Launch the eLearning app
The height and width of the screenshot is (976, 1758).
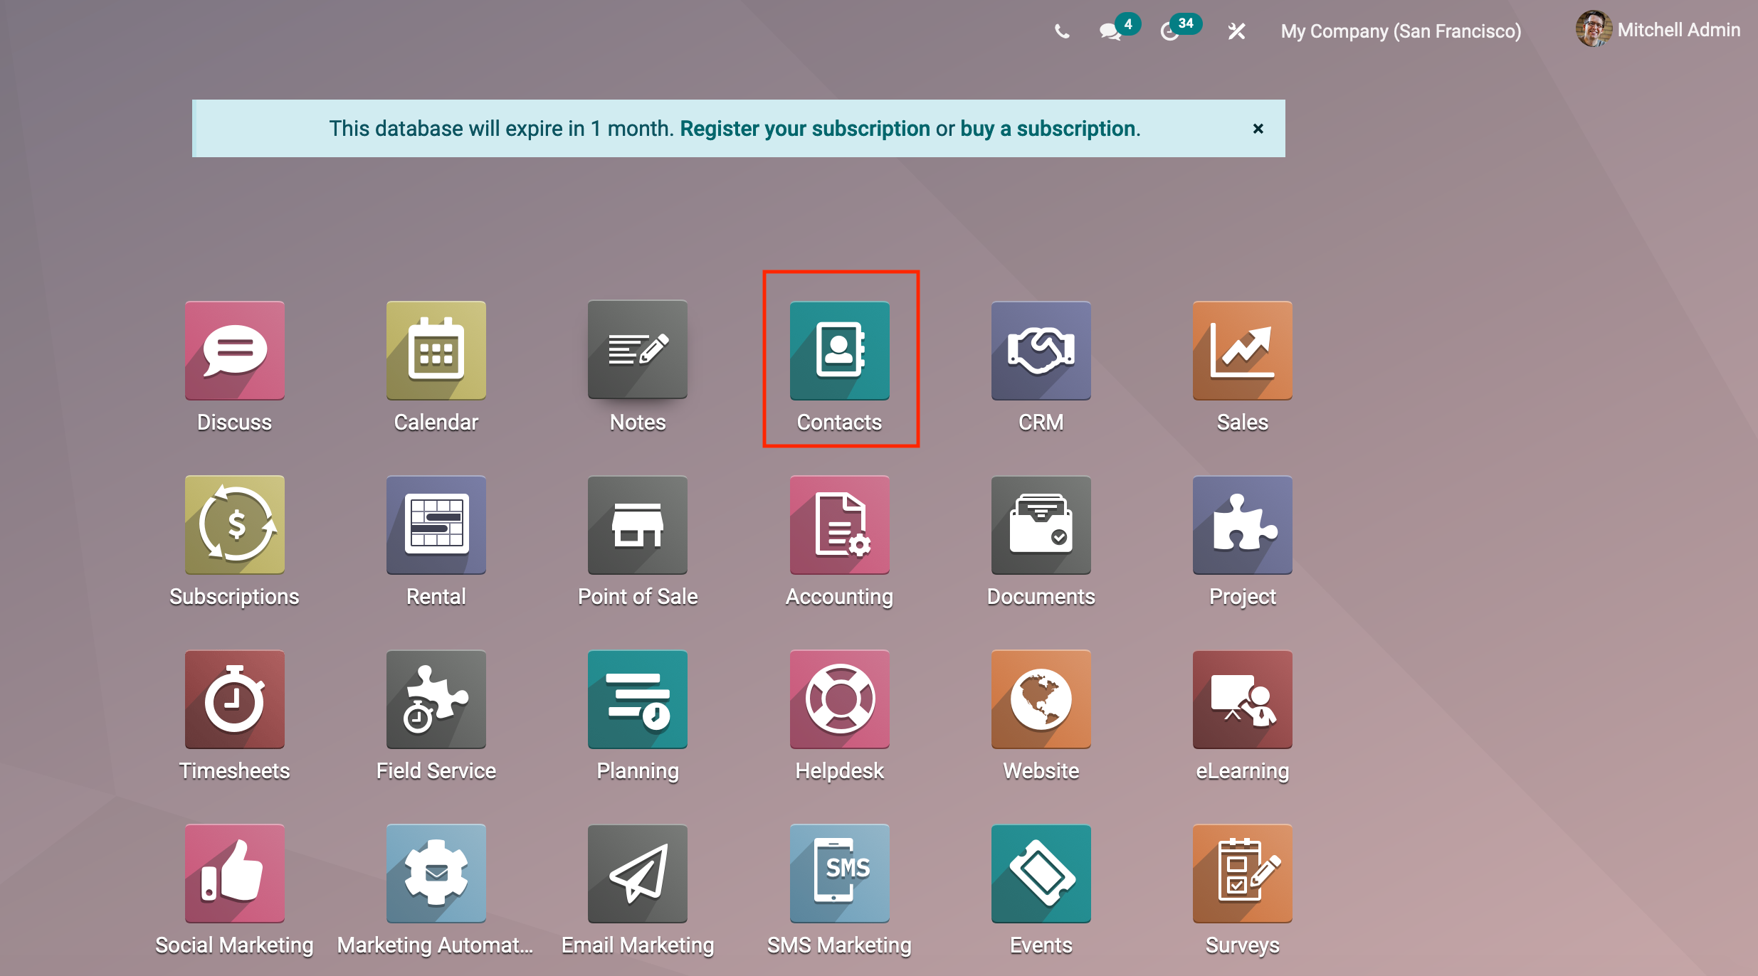click(x=1243, y=699)
